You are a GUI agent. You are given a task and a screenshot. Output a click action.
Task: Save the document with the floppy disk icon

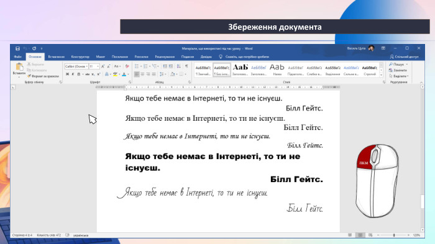[x=17, y=48]
